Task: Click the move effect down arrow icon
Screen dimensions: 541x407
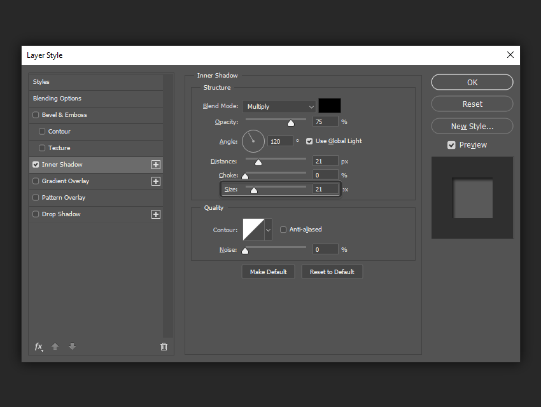Action: pos(72,347)
